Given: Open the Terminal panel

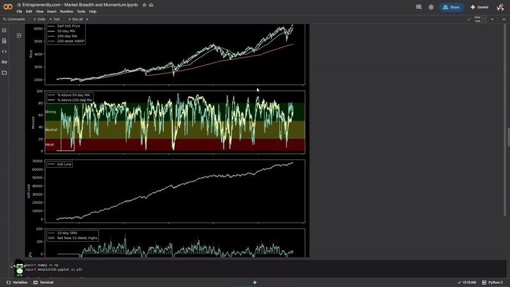Looking at the screenshot, I should pyautogui.click(x=43, y=283).
